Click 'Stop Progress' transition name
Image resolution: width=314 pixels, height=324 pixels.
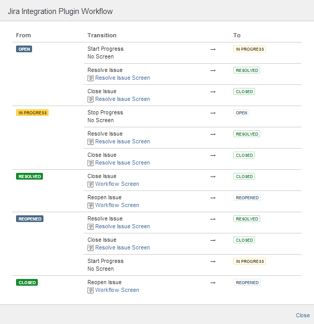pyautogui.click(x=105, y=113)
